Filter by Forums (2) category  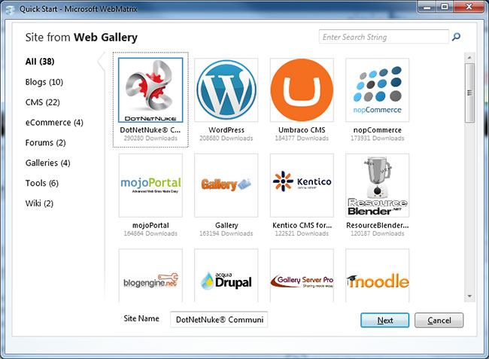[46, 143]
